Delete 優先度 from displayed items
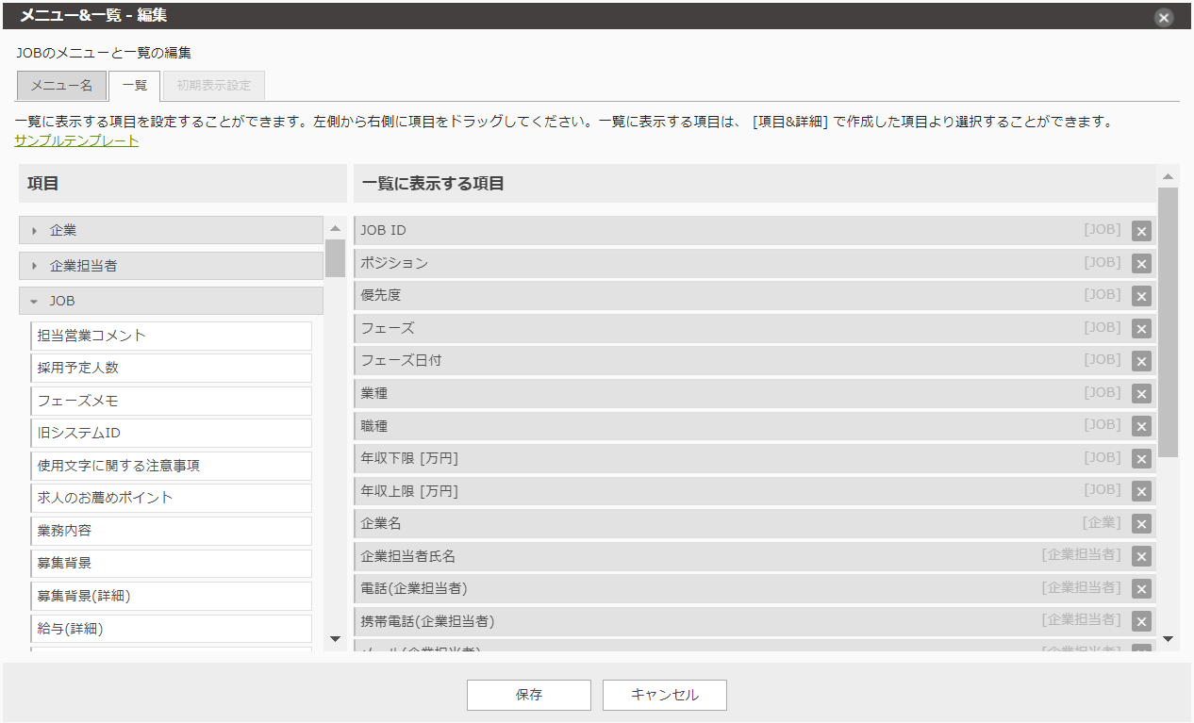1194x723 pixels. click(x=1141, y=296)
